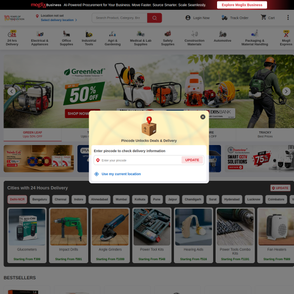Select Chennai city chip
Image resolution: width=294 pixels, height=294 pixels.
tap(61, 199)
